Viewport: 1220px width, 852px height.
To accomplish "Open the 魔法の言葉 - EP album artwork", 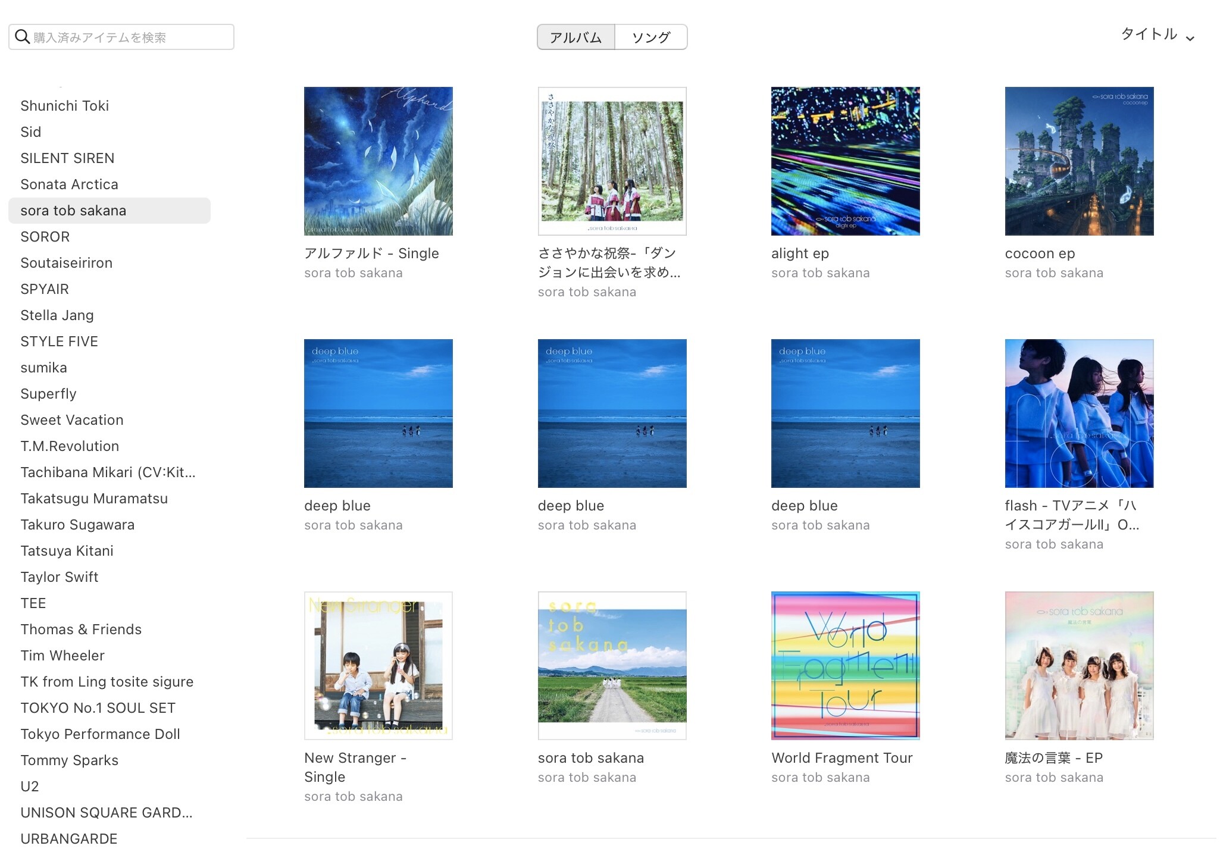I will pyautogui.click(x=1078, y=665).
